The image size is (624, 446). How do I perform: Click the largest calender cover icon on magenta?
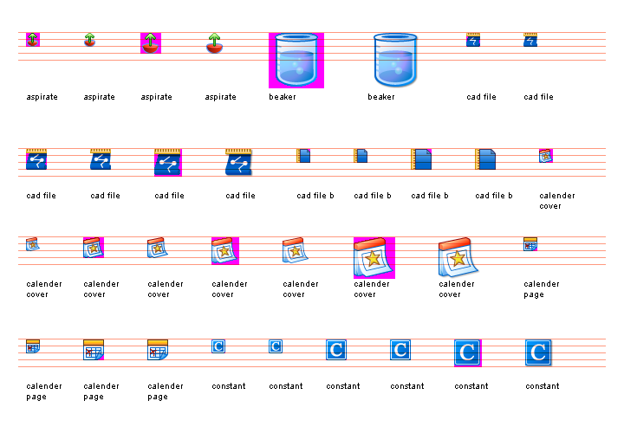click(374, 258)
